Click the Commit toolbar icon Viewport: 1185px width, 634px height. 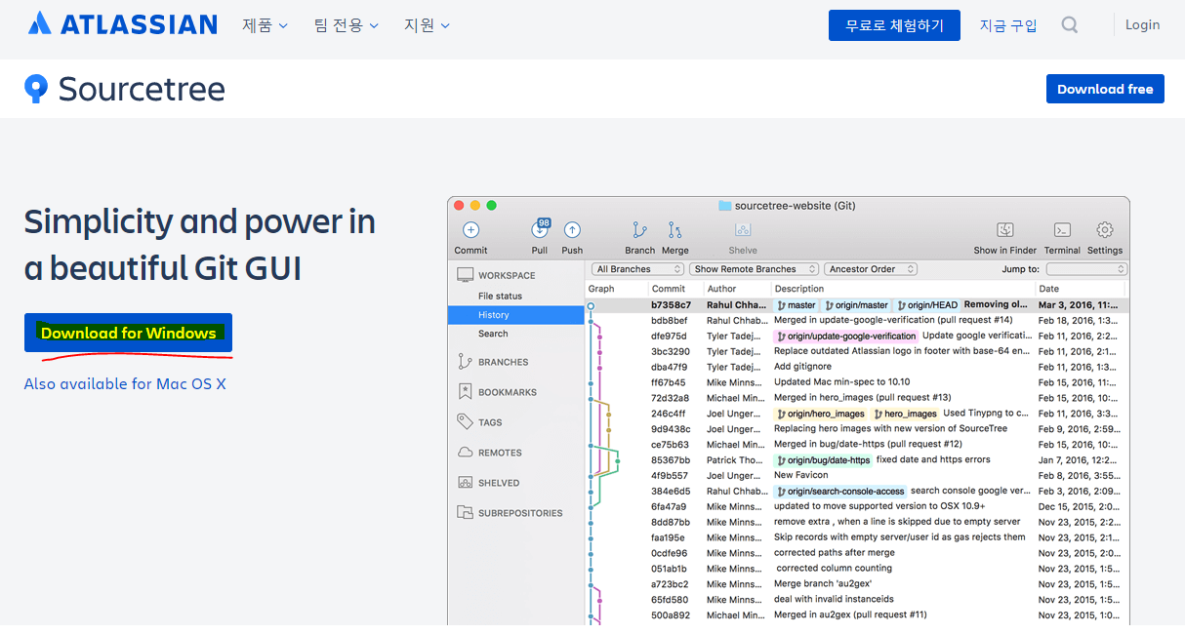pos(470,230)
